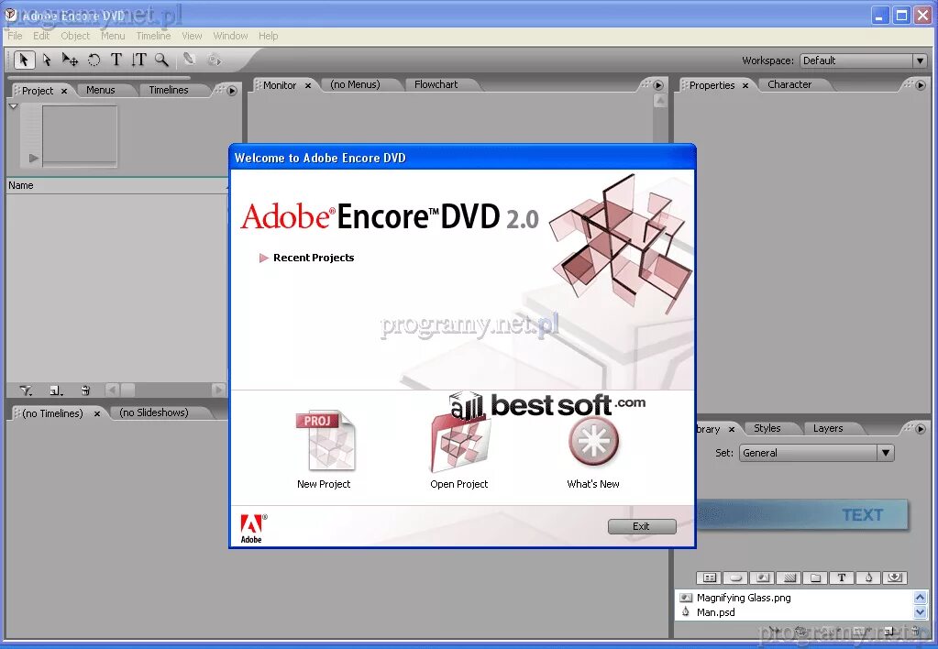
Task: Open the Project panel flyout menu arrow
Action: point(232,91)
